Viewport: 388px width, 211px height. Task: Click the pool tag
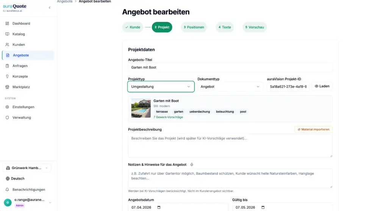tap(243, 112)
